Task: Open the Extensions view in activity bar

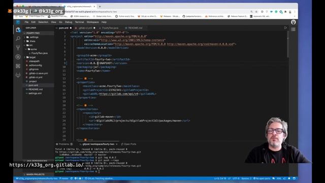Action: (18, 66)
